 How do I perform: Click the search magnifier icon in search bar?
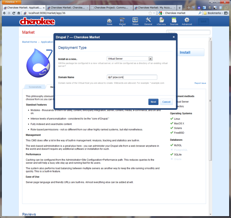(200, 13)
